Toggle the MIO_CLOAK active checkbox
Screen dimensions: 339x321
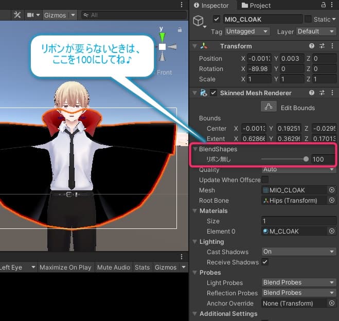pos(217,20)
